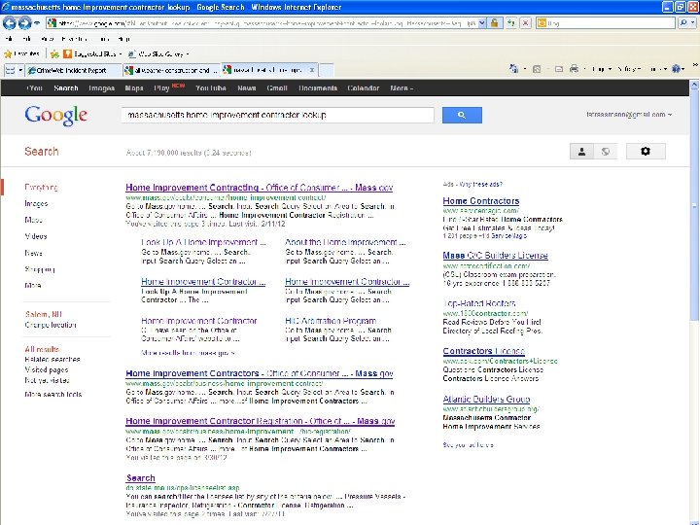
Task: Open Images in Google top bar
Action: pyautogui.click(x=102, y=87)
